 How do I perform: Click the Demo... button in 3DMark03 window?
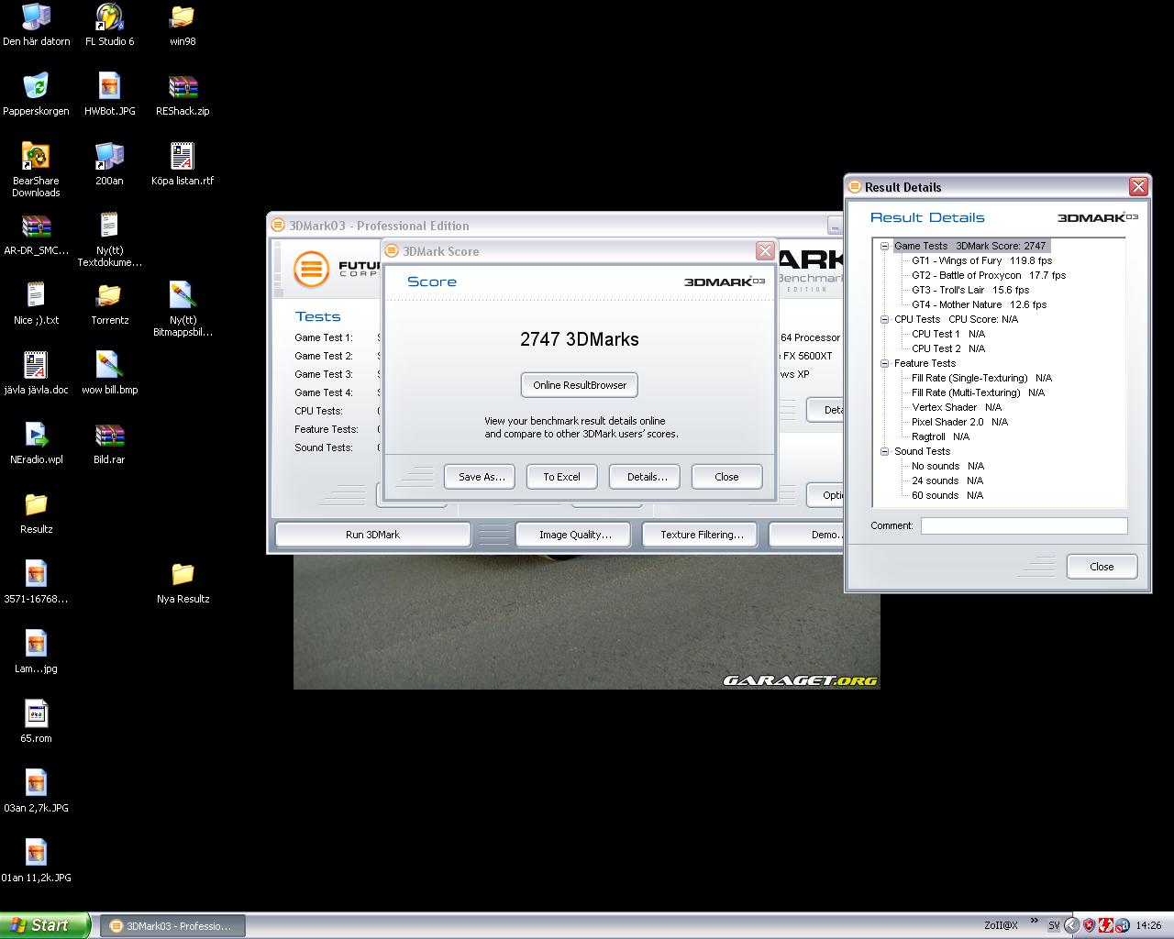(806, 535)
